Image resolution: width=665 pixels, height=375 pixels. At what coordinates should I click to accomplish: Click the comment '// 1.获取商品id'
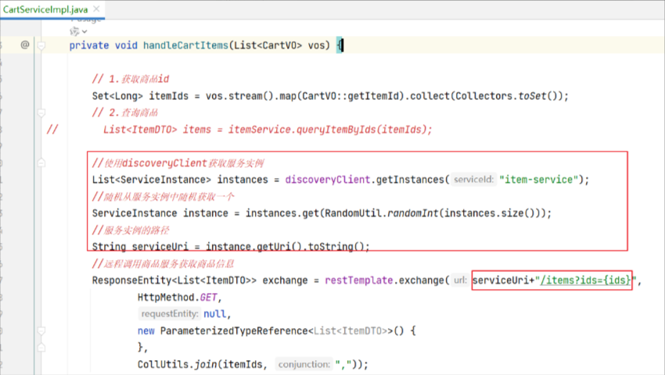point(131,79)
